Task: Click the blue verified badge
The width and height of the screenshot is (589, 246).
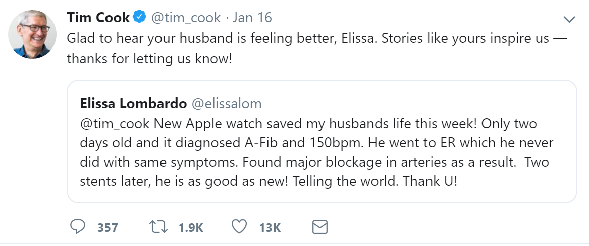Action: point(140,18)
